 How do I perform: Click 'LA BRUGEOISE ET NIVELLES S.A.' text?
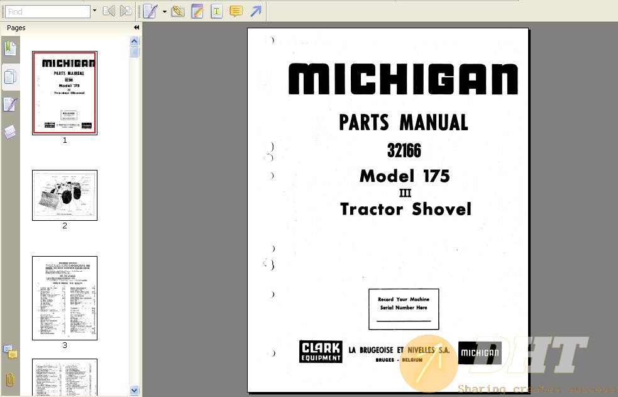pos(399,350)
